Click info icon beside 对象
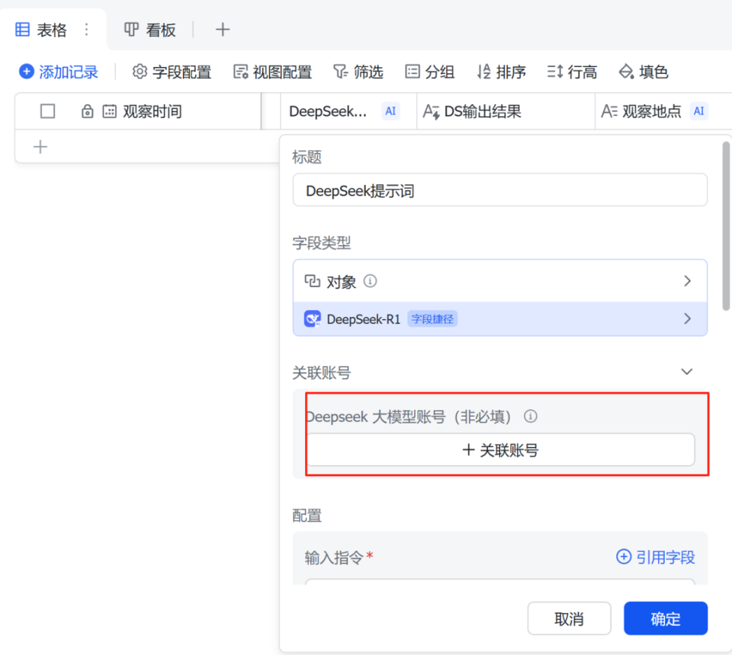Viewport: 732px width, 655px height. pyautogui.click(x=371, y=281)
